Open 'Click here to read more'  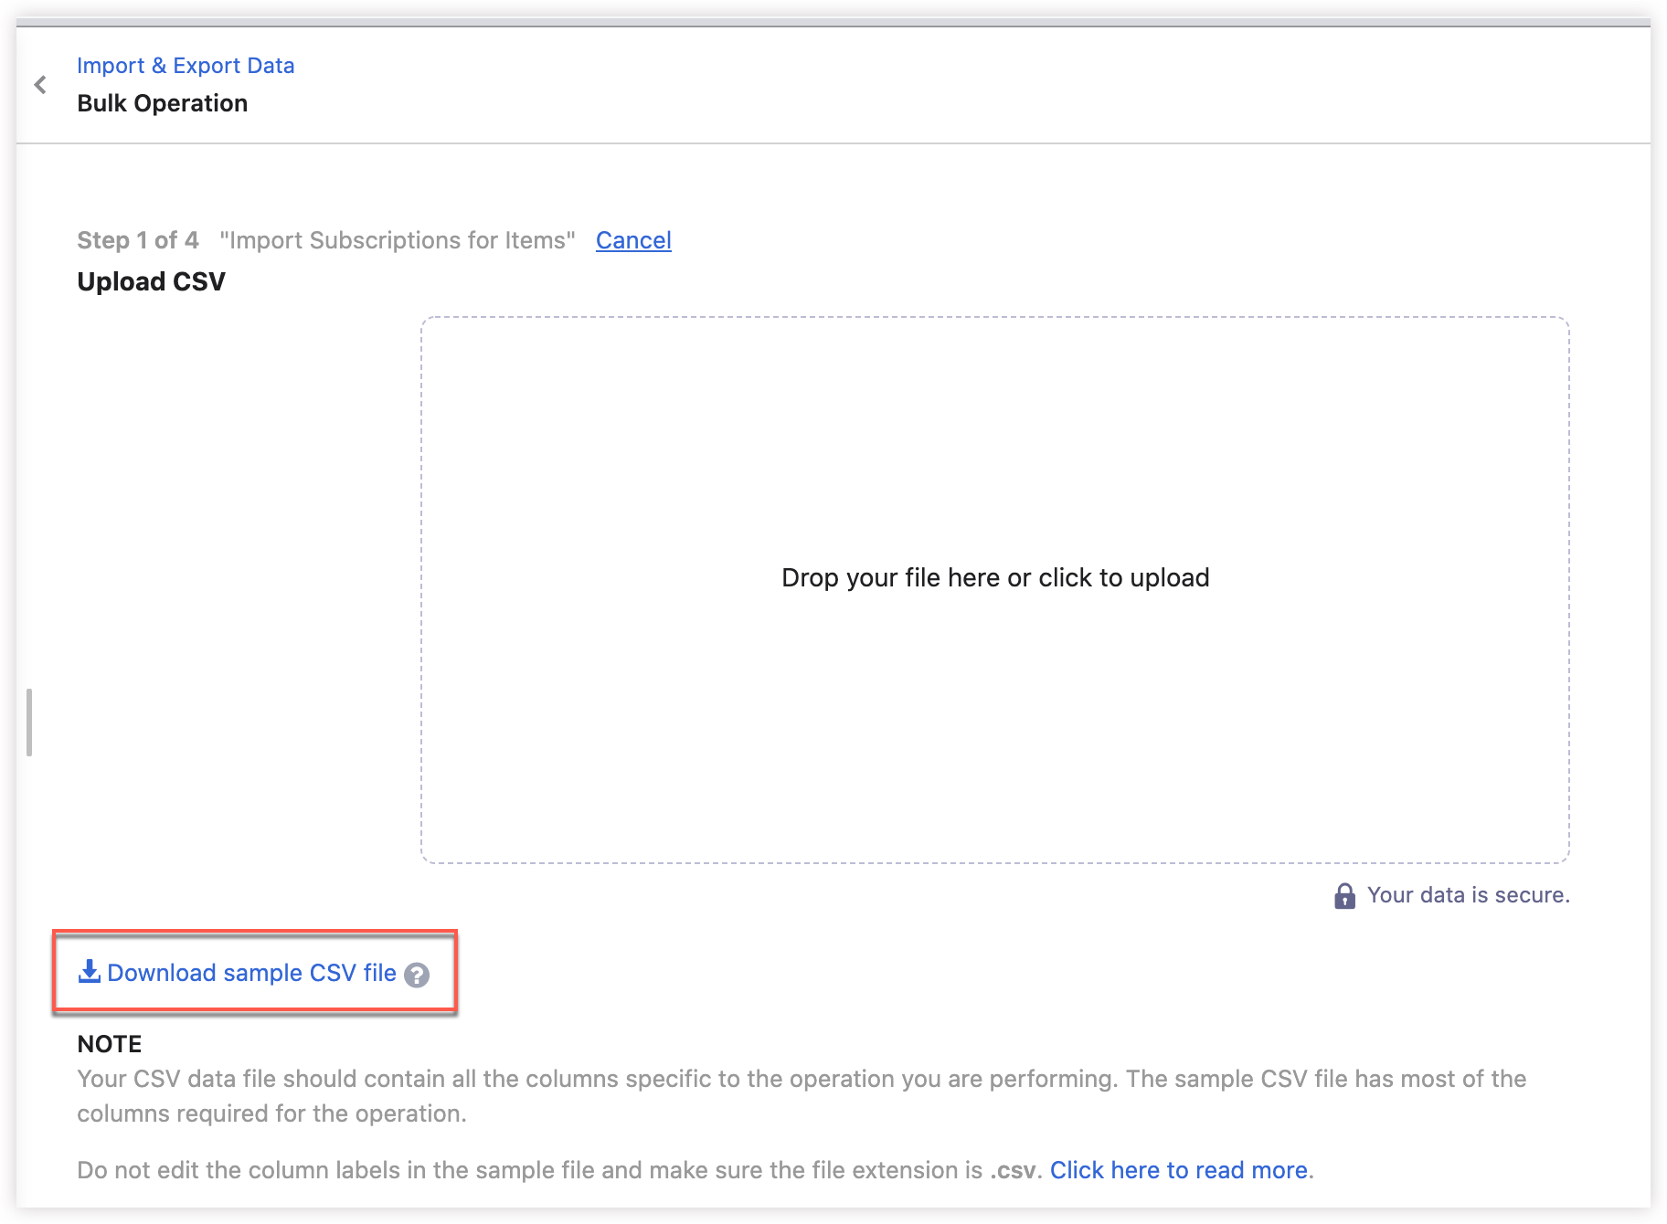click(x=1178, y=1170)
